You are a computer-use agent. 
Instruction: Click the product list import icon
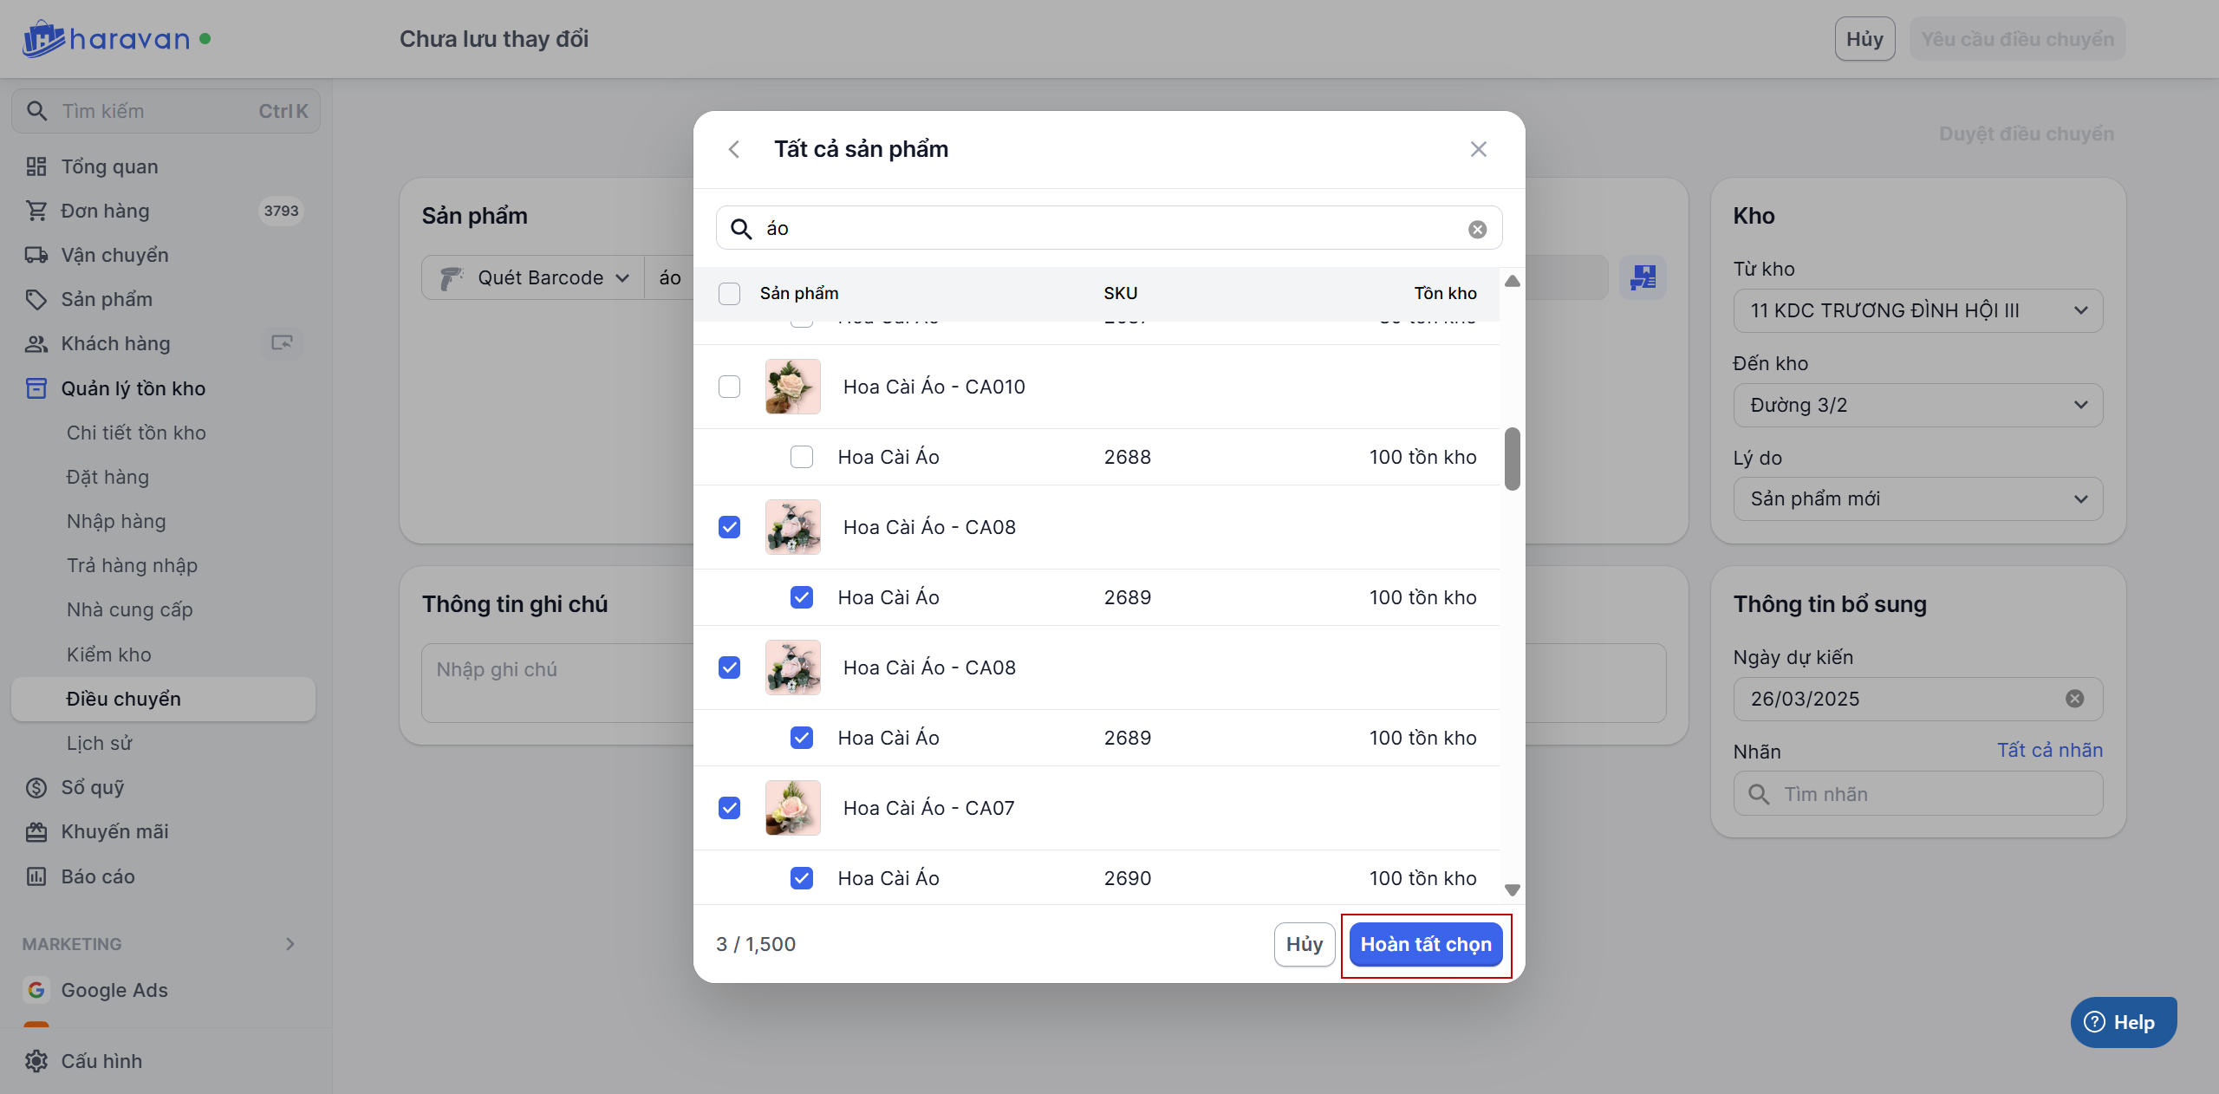[x=1643, y=277]
